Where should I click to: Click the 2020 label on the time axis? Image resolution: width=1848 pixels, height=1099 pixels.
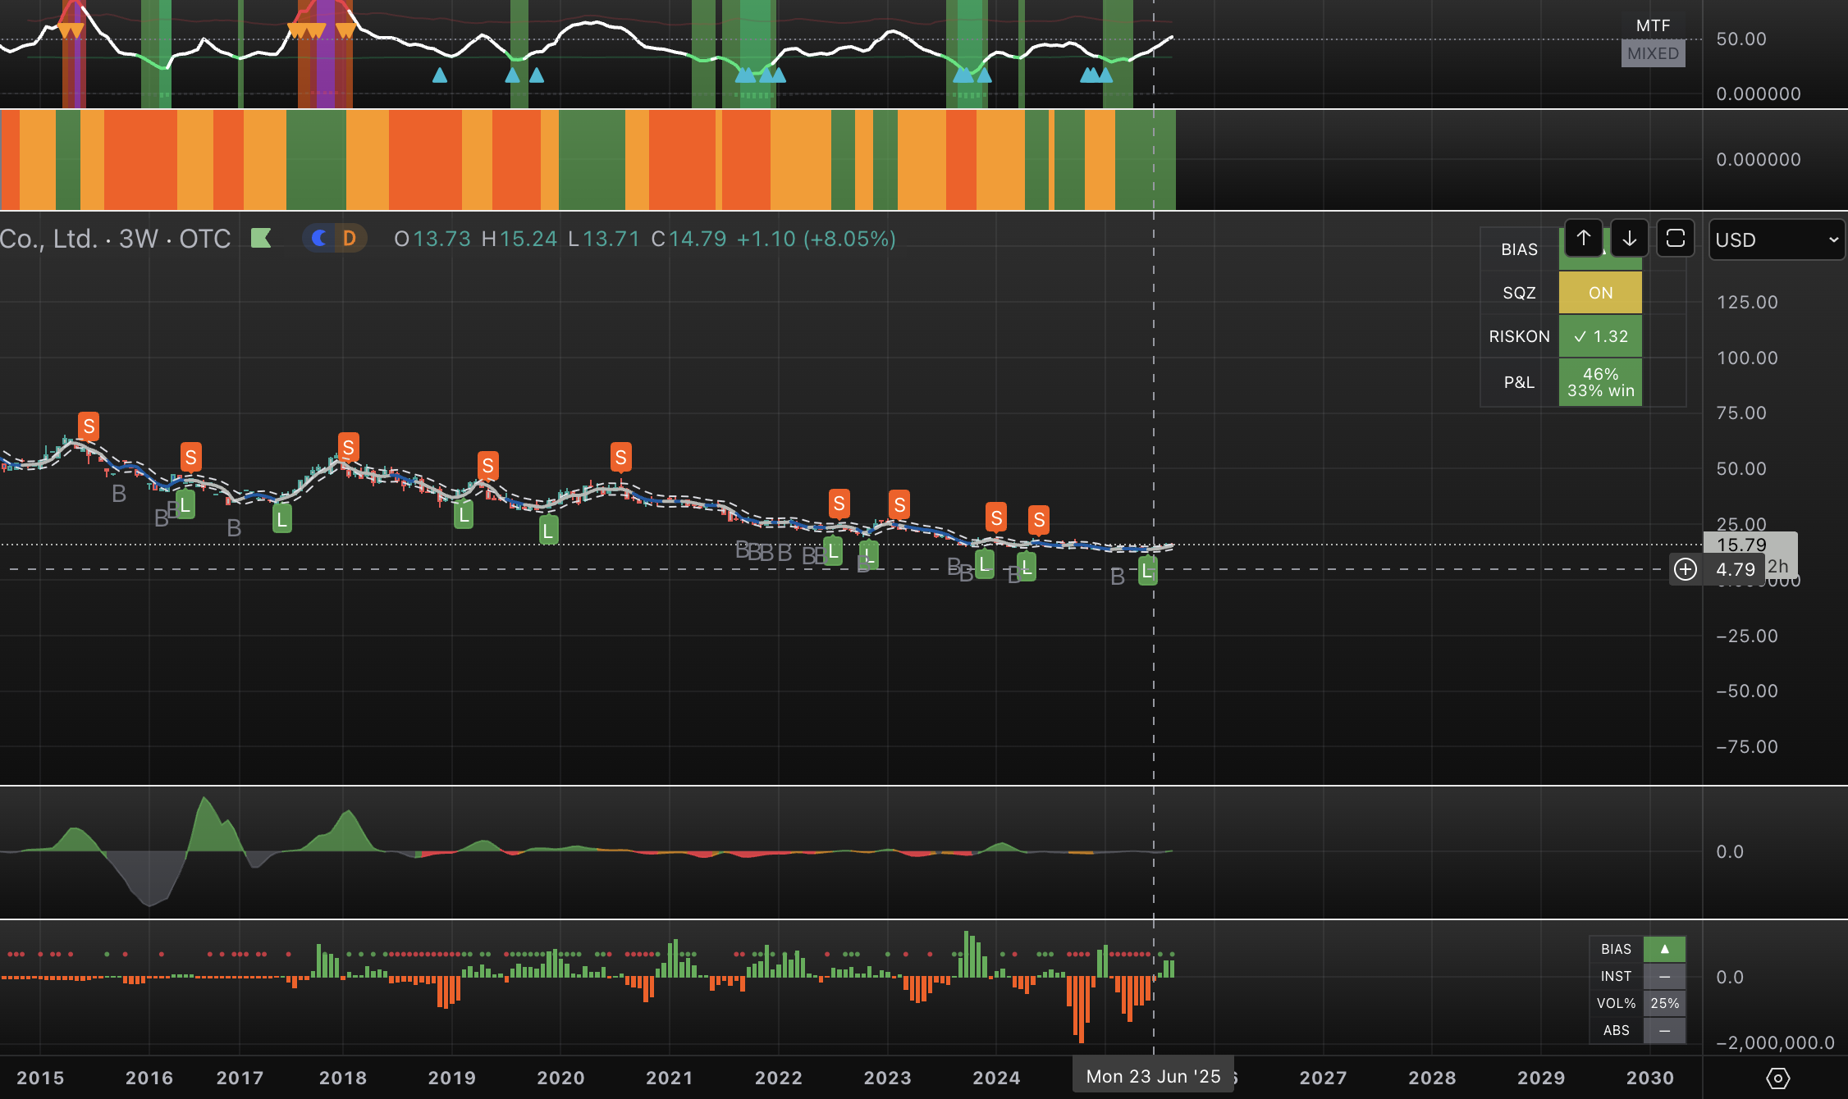(x=560, y=1078)
